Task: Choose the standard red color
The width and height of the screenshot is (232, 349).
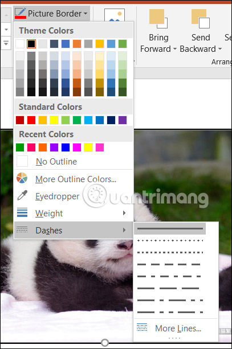Action: tap(31, 120)
